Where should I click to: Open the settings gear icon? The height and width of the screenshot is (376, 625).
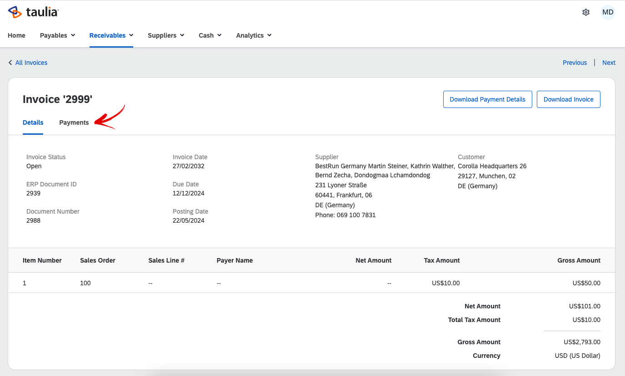(x=586, y=12)
